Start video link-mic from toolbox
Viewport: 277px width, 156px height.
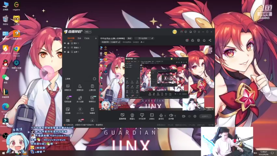click(x=68, y=99)
